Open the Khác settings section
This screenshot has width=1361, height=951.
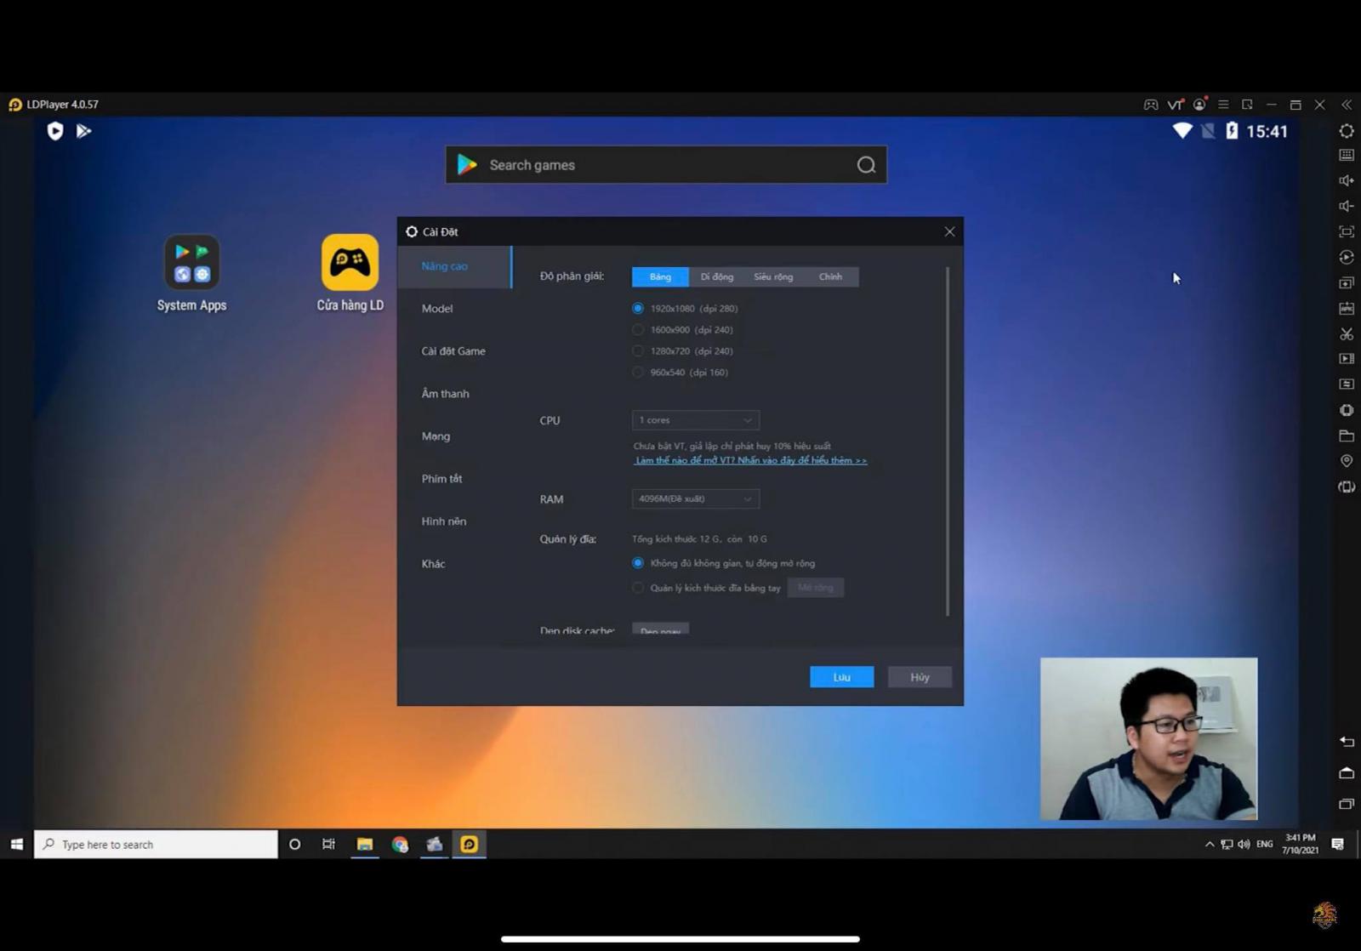point(454,564)
